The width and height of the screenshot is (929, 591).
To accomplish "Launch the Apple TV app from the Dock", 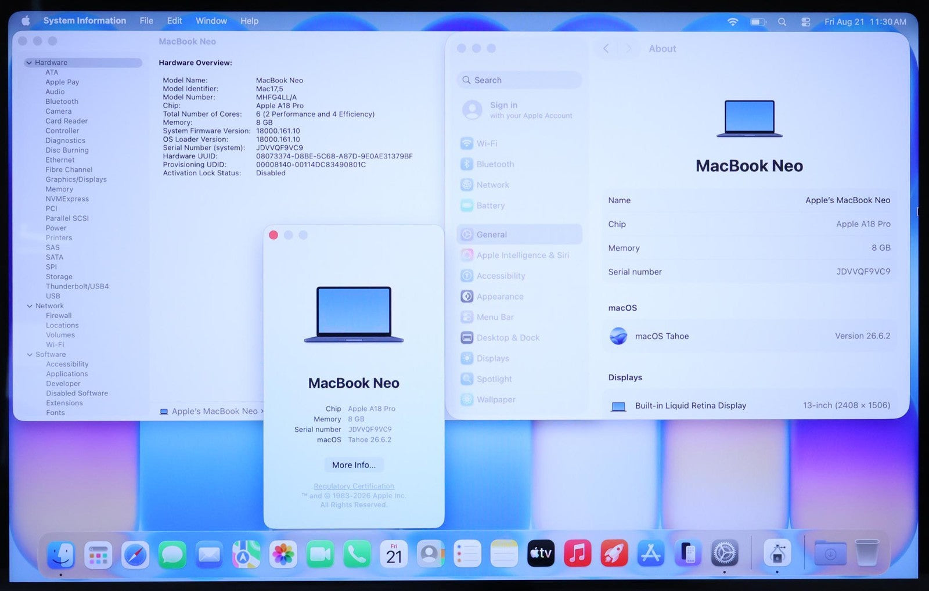I will 541,554.
